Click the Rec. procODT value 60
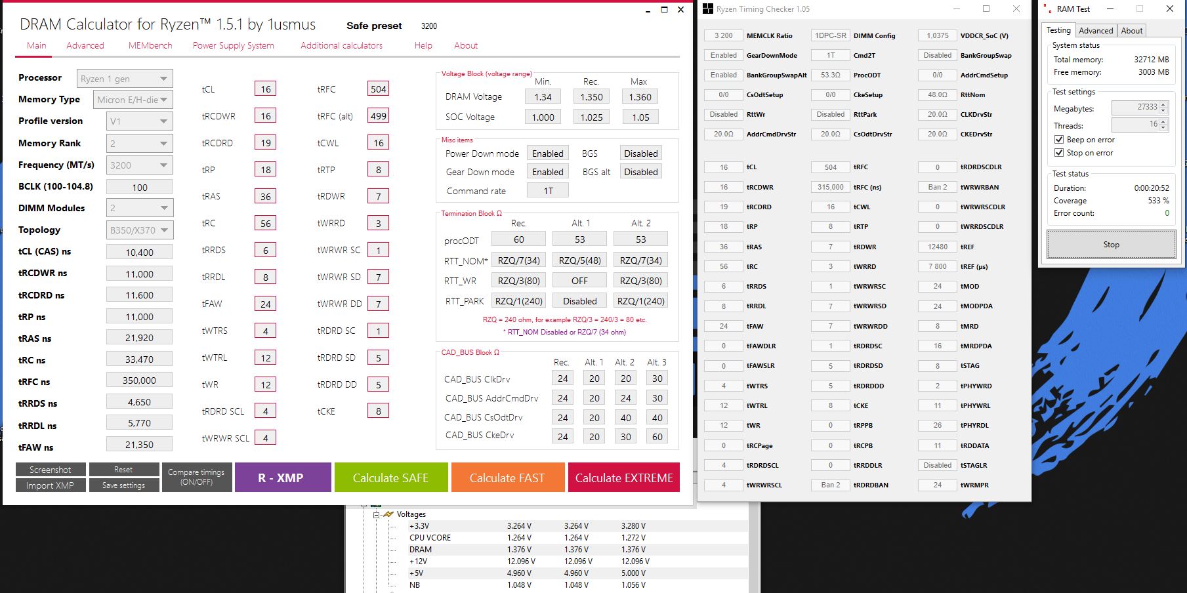 519,239
